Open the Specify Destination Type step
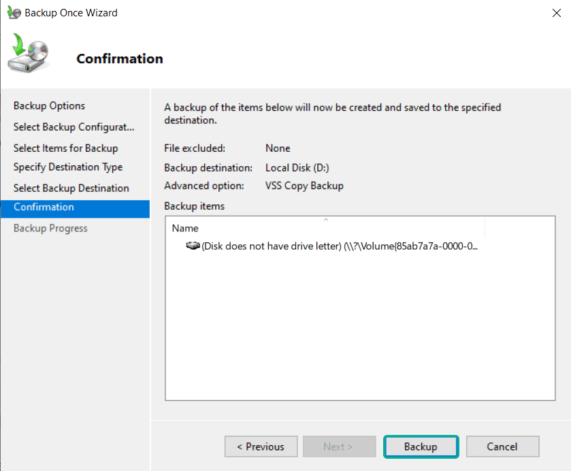571x471 pixels. pyautogui.click(x=68, y=167)
